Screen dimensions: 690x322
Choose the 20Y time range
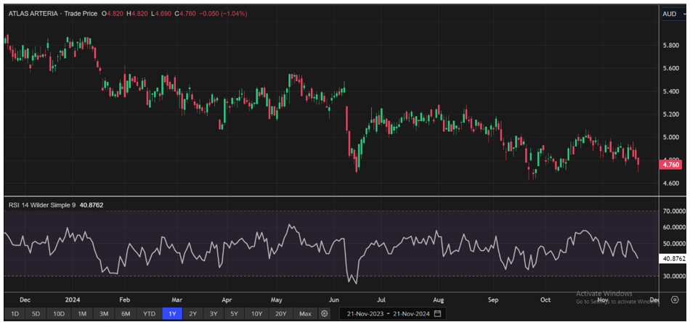[x=280, y=313]
